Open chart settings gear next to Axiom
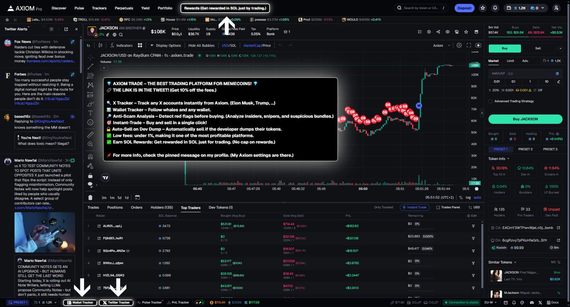The height and width of the screenshot is (307, 570). 459,45
